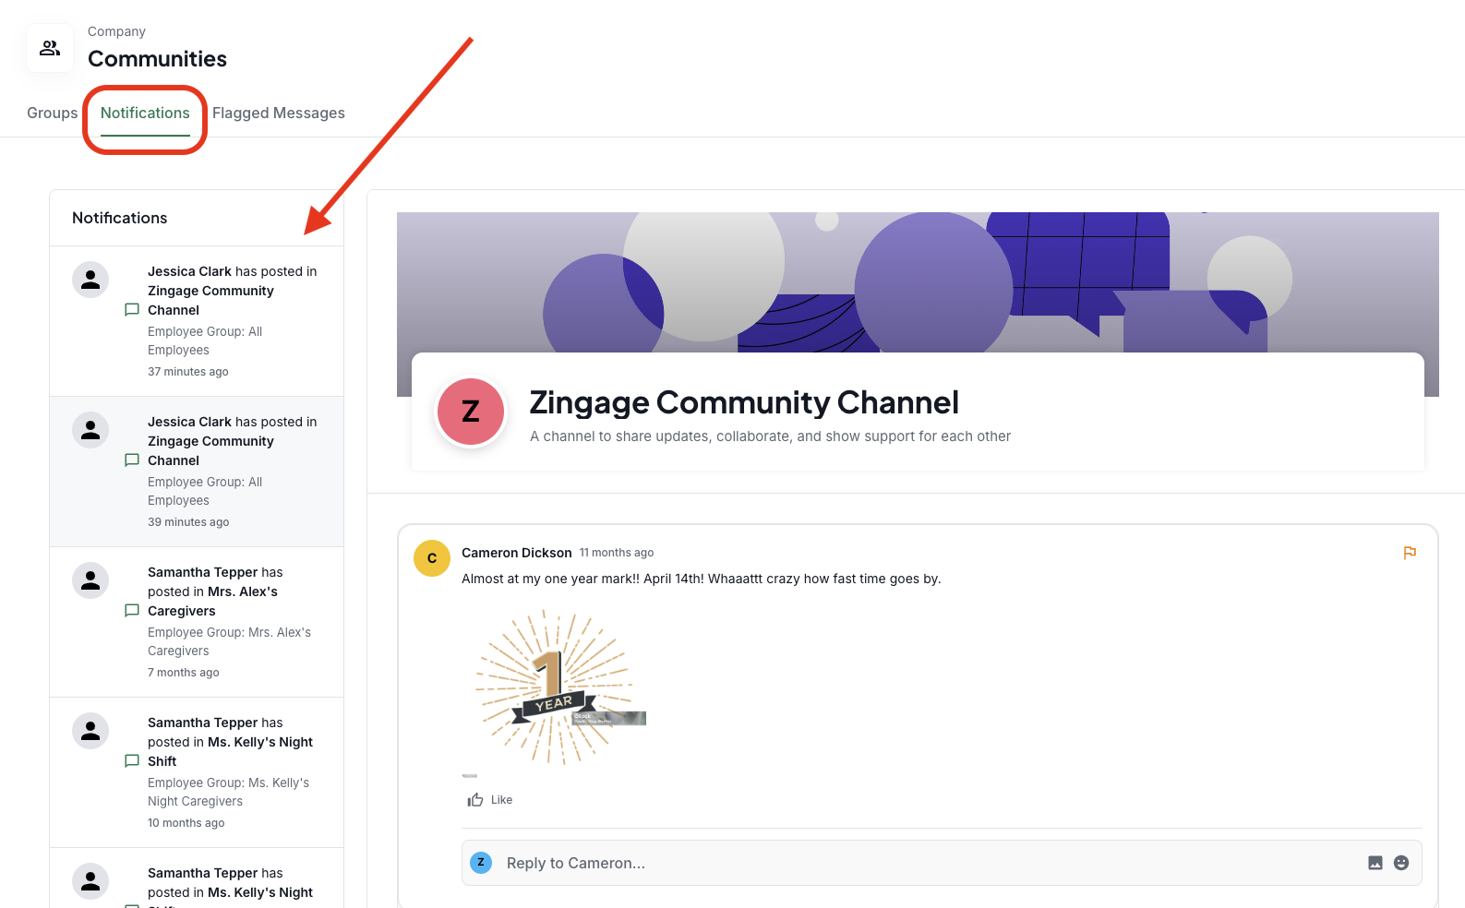Switch to the Groups tab
The image size is (1465, 908).
tap(53, 113)
